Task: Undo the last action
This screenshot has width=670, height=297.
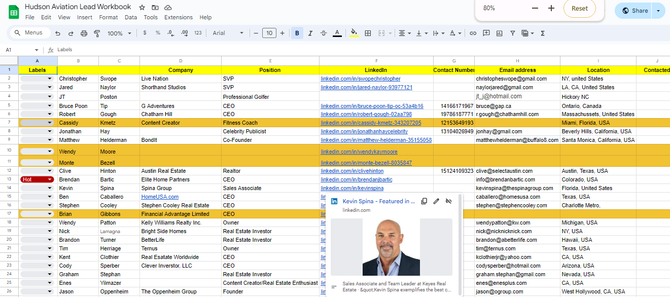Action: coord(58,33)
